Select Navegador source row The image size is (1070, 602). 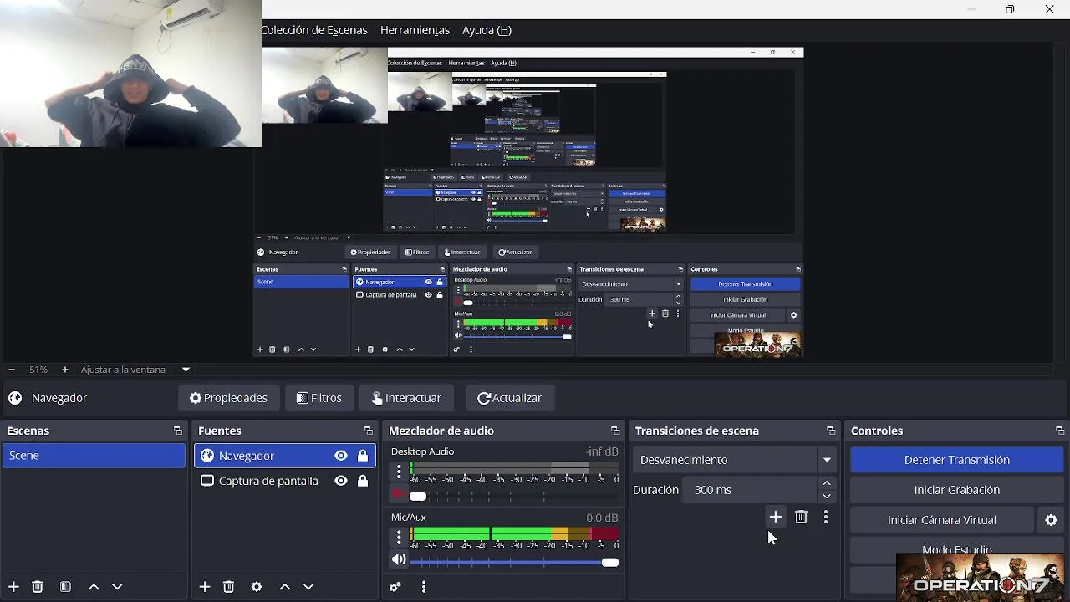284,456
